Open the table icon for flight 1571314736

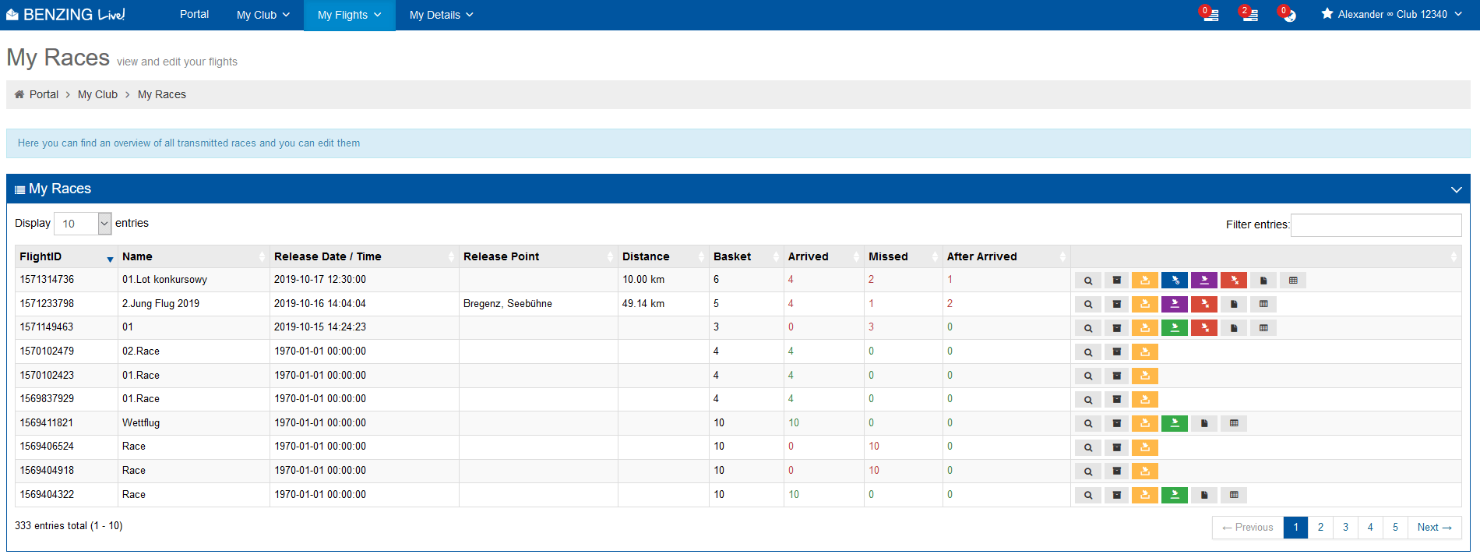(x=1293, y=281)
